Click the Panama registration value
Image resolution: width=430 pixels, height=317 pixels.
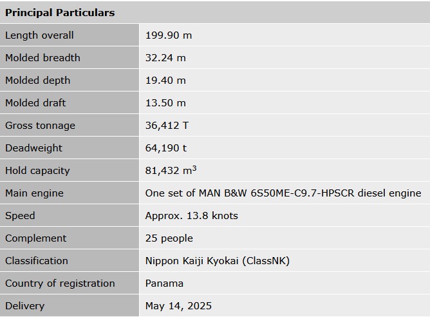point(164,283)
